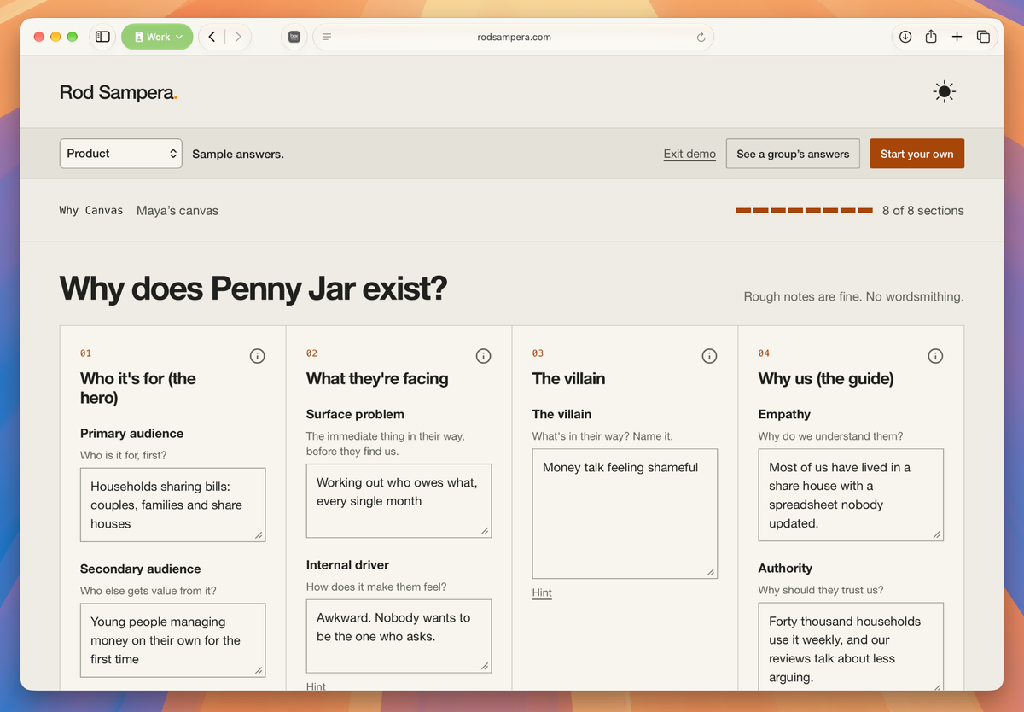Click the 'Why does Penny Jar exist?' heading

[x=253, y=289]
